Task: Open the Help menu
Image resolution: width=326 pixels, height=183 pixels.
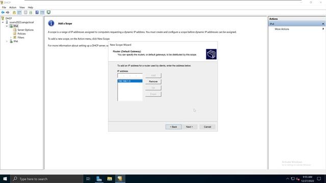Action: point(31,7)
